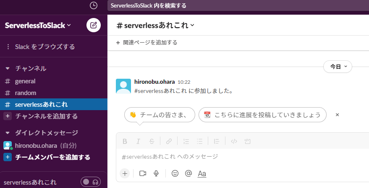Click the plus attachment icon in composer
This screenshot has height=188, width=369.
125,173
